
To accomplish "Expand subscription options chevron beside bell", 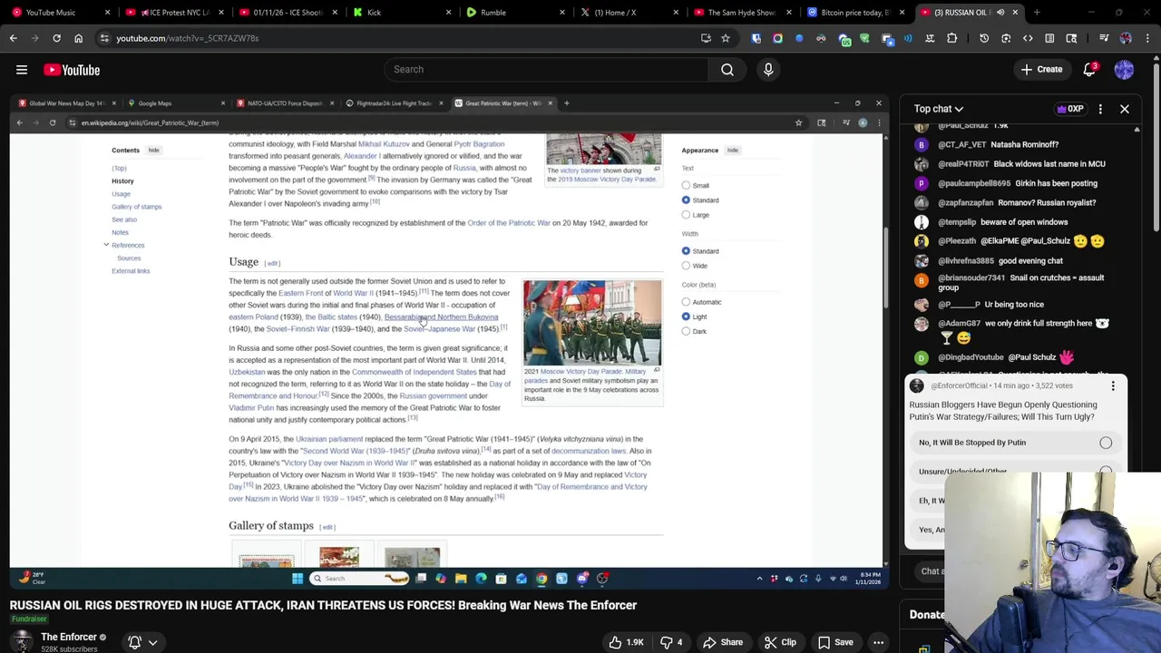I will pyautogui.click(x=153, y=642).
